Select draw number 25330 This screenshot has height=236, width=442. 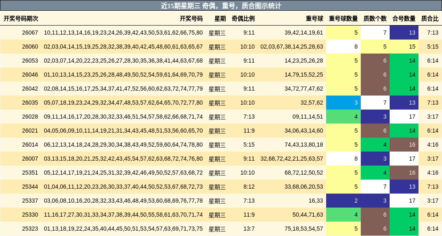30,215
